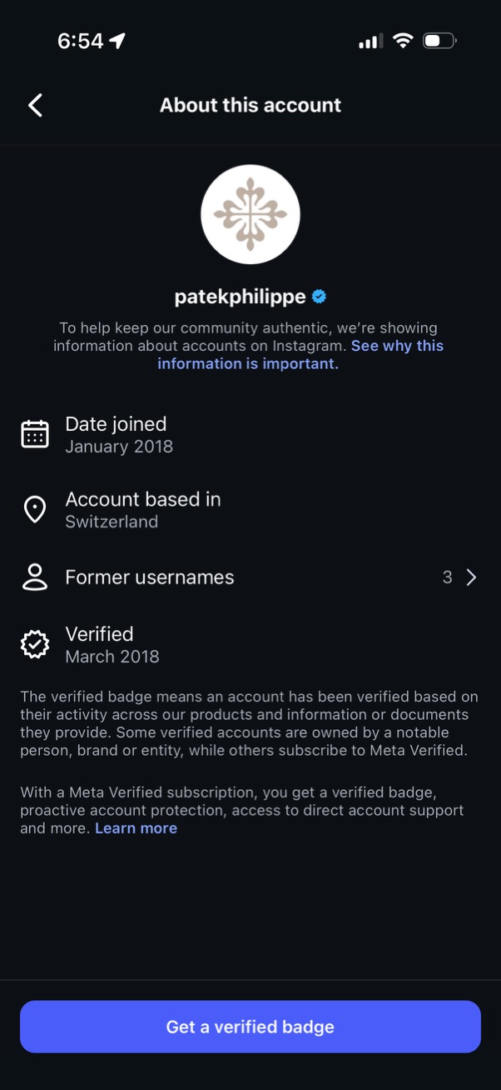Tap the Patek Philippe profile picture

click(250, 214)
